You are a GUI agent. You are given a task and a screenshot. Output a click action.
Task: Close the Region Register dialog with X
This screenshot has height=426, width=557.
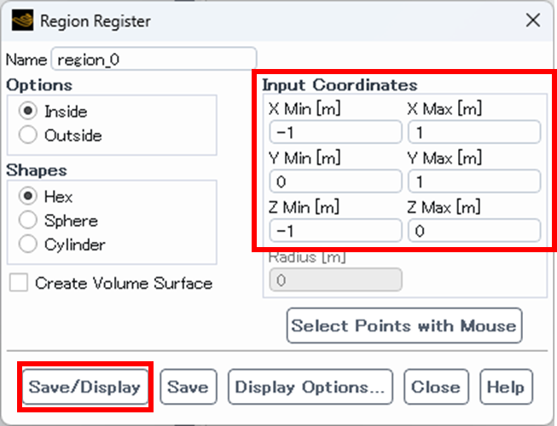point(533,20)
